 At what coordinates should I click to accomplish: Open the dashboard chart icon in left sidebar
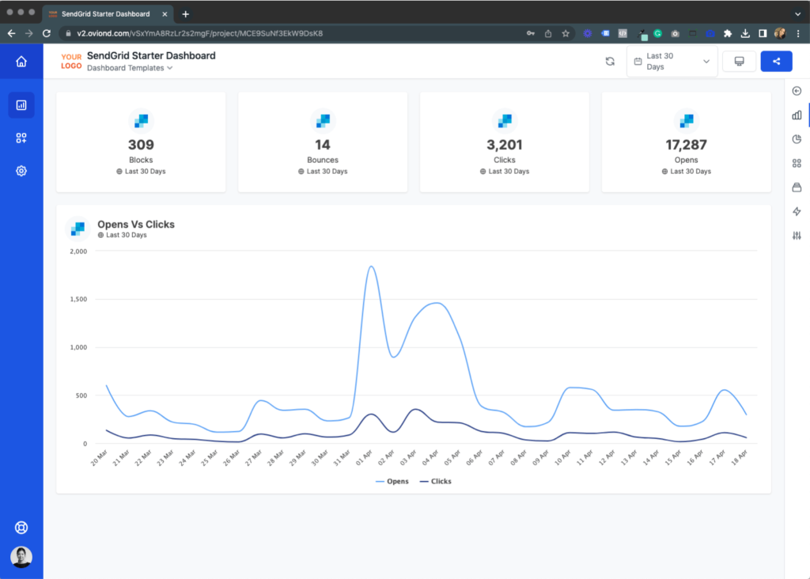tap(21, 105)
